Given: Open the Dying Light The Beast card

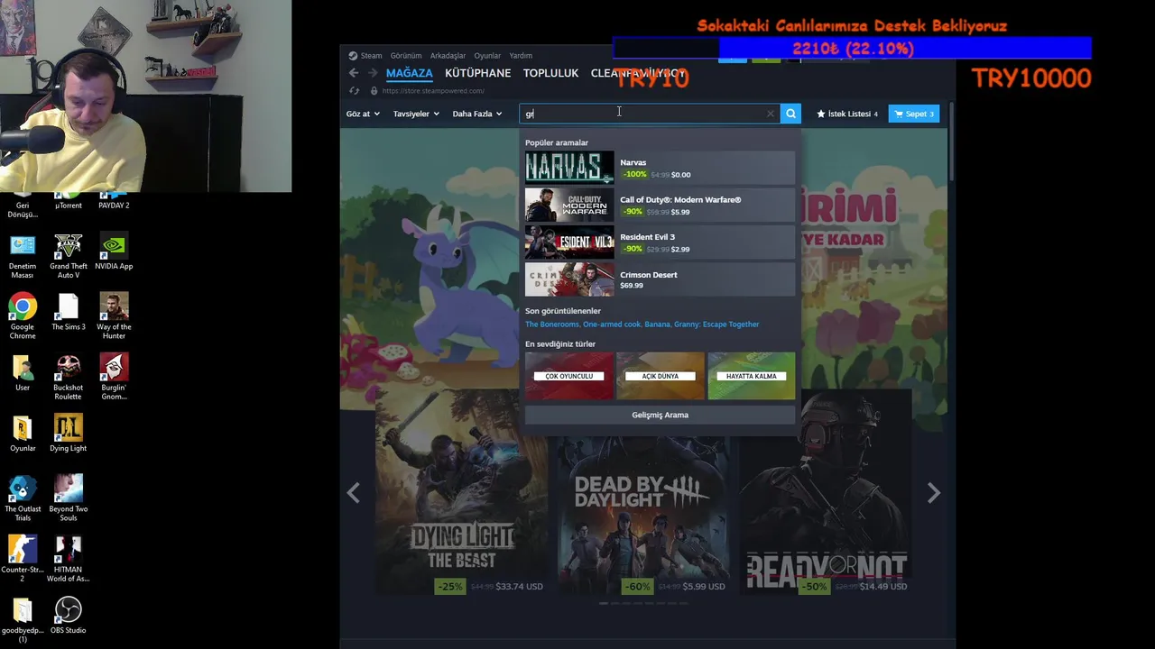Looking at the screenshot, I should coord(461,492).
